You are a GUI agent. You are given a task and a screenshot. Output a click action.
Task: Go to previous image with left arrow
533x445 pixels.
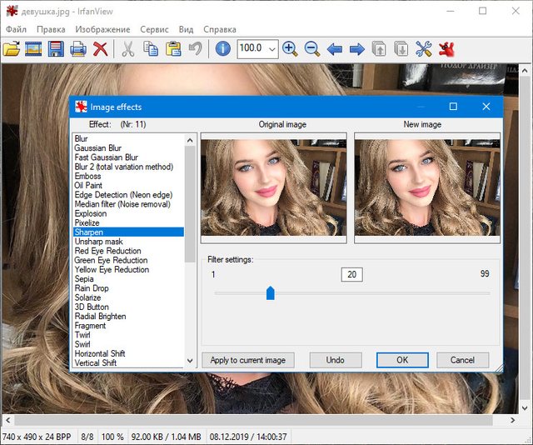335,49
